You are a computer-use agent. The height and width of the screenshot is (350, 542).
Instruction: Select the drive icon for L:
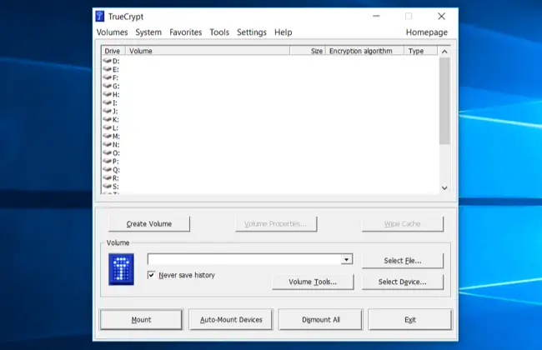point(108,127)
